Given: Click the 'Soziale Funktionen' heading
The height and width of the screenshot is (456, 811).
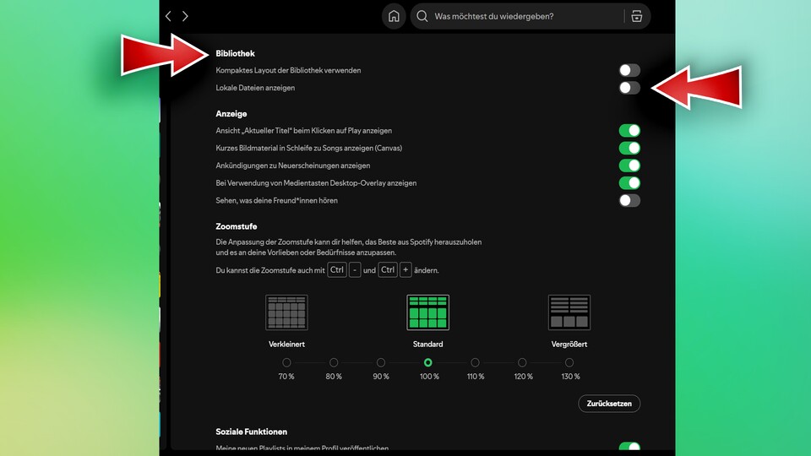Looking at the screenshot, I should point(252,432).
